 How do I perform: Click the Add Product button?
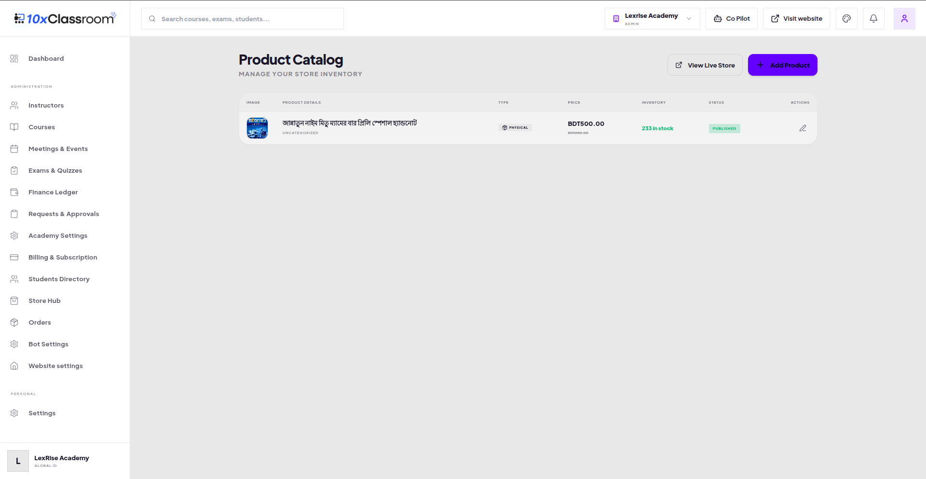coord(782,65)
